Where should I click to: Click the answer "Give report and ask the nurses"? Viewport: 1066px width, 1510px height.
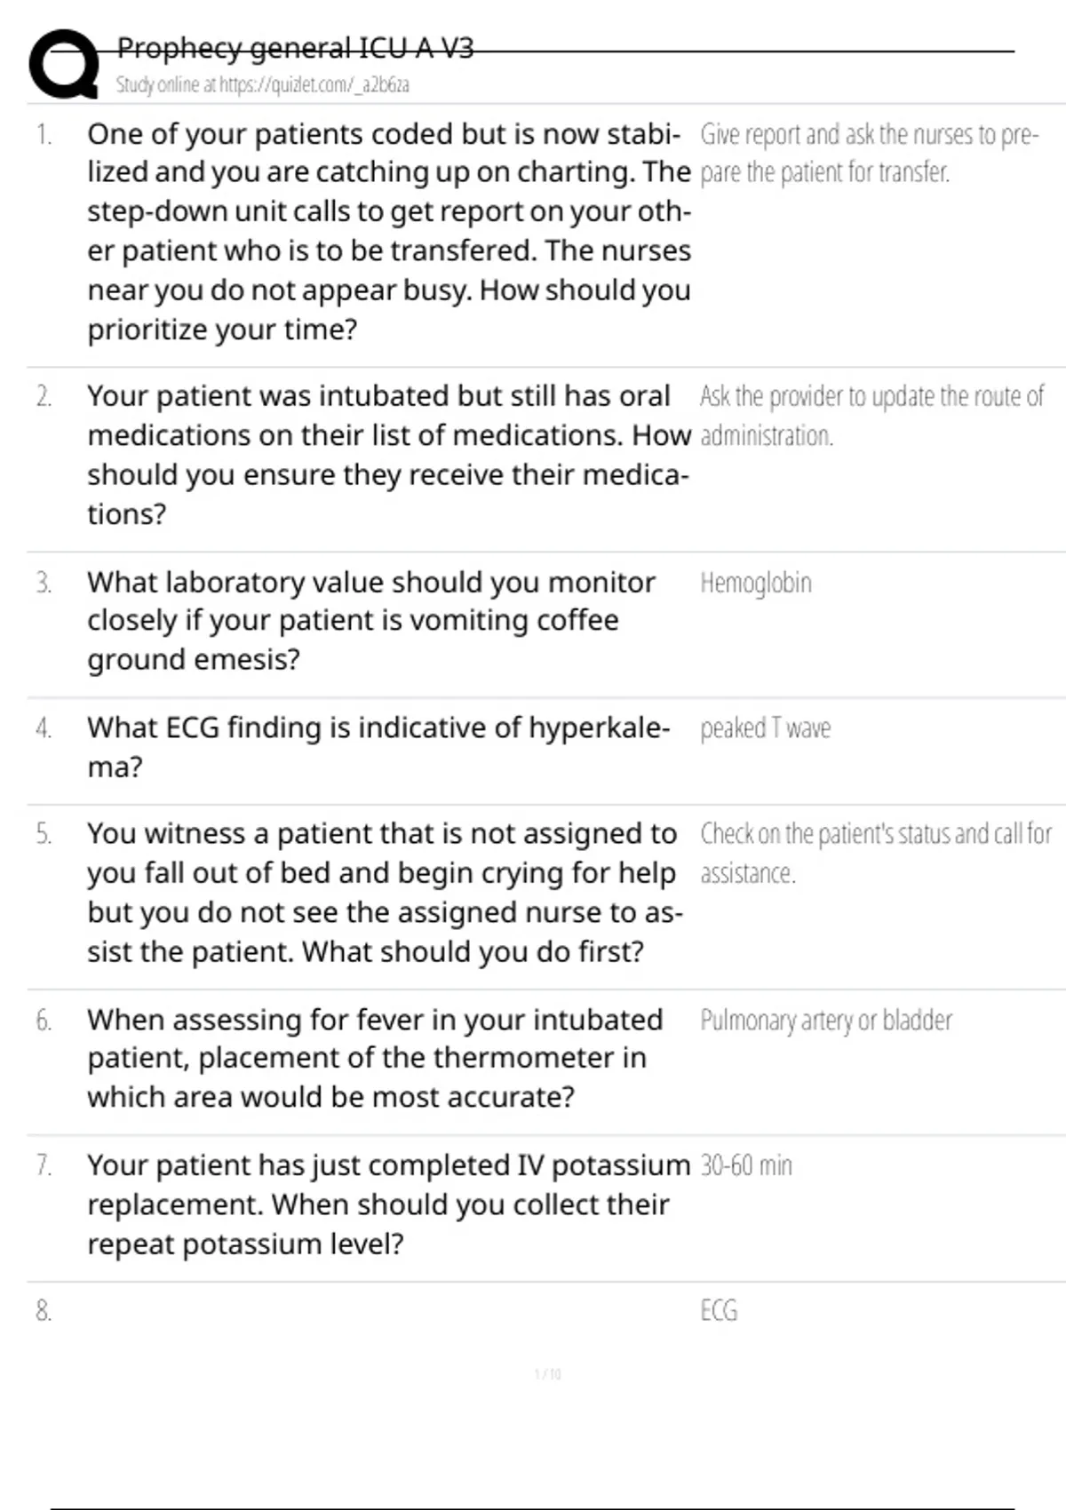868,153
